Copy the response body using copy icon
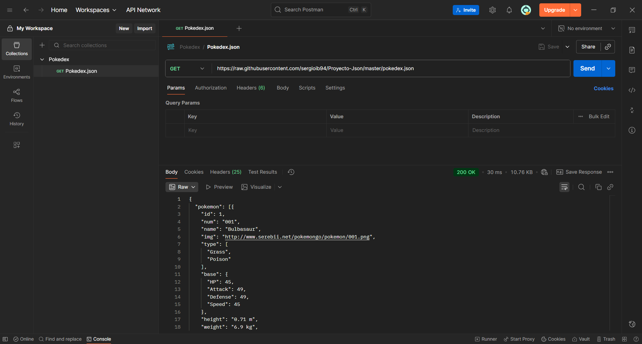Viewport: 642px width, 344px height. pos(598,187)
